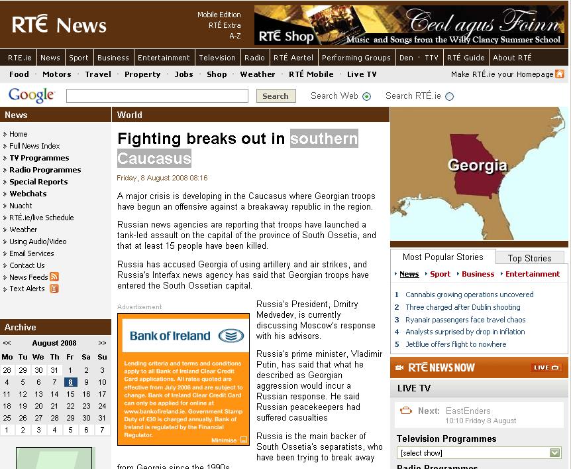The width and height of the screenshot is (571, 469).
Task: Click Make RTÉ.ie your Homepage
Action: click(x=502, y=74)
